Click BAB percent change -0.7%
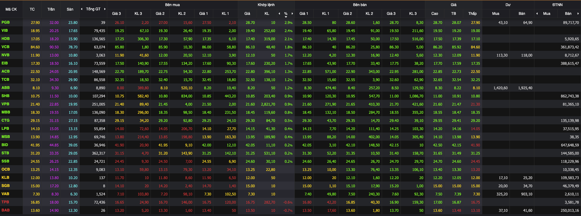This screenshot has height=216, width=581. pos(288,211)
